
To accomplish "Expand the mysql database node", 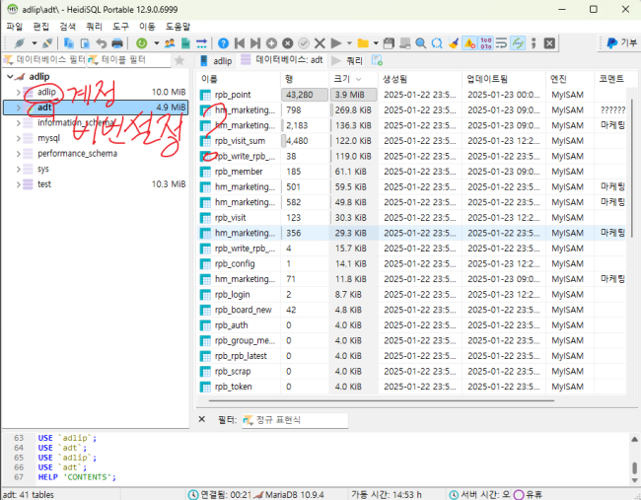I will point(19,138).
